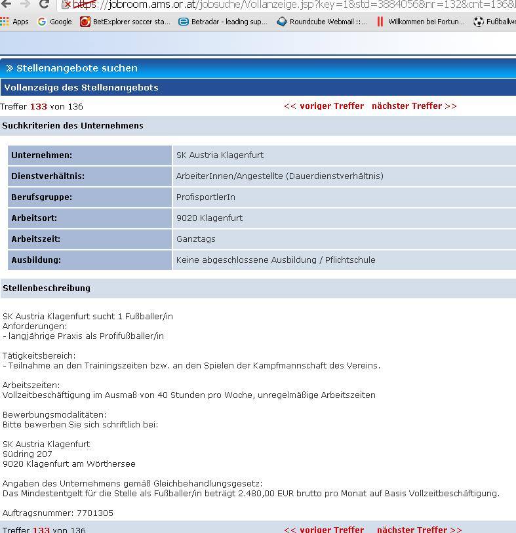Click 'Teilnahme an den Trainingszeiten' line
The height and width of the screenshot is (533, 516).
click(191, 366)
